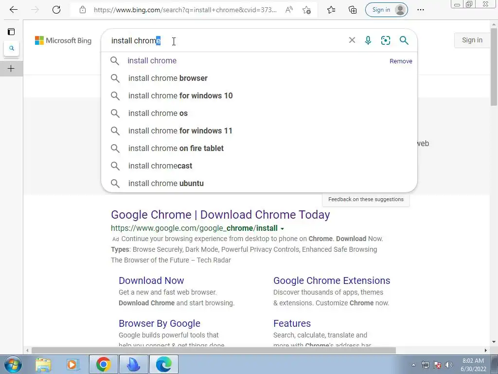Click the vertical page scrollbar thumb
The height and width of the screenshot is (374, 498).
494,67
